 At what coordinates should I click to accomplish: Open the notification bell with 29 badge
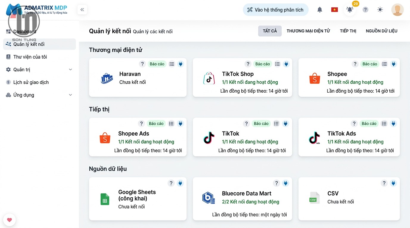point(350,9)
